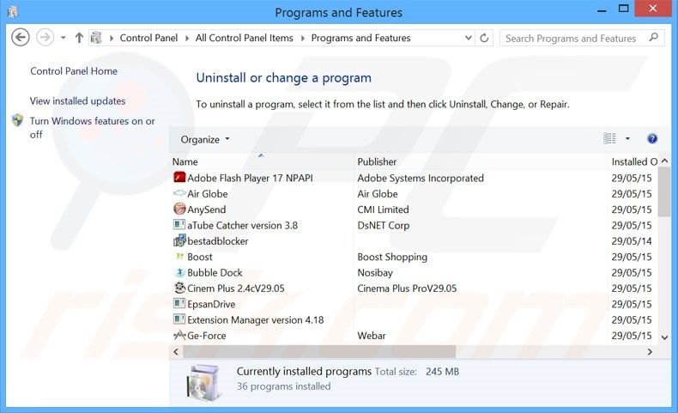Select the Extension Manager program icon
This screenshot has height=413, width=678.
(179, 319)
